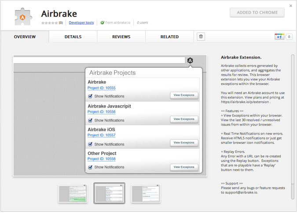297x213 pixels.
Task: Toggle Show Notifications for Airbrake iOS
Action: 90,144
